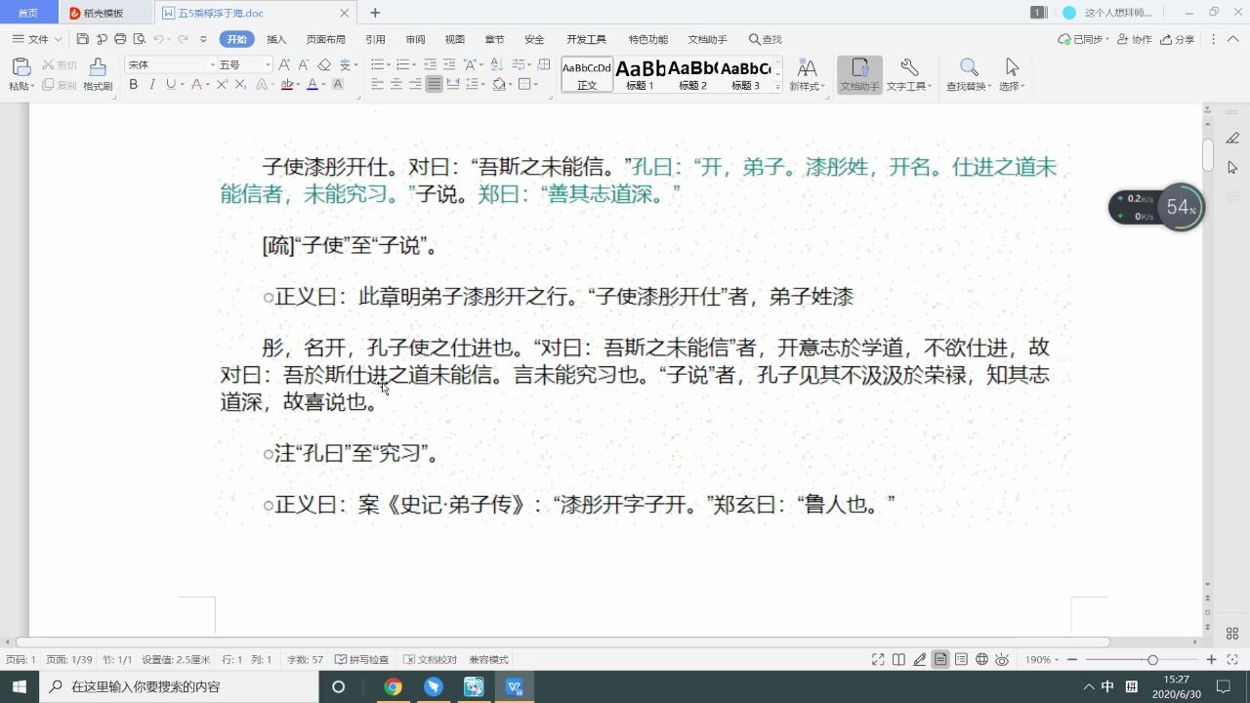1250x703 pixels.
Task: Open quick access toolbar customization arrow
Action: pyautogui.click(x=203, y=39)
